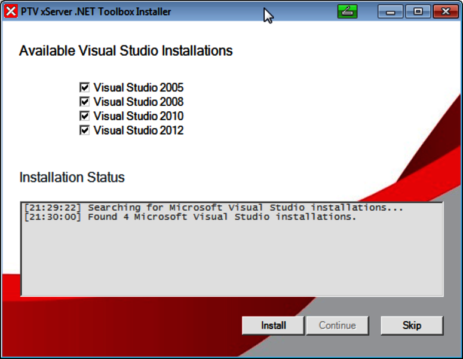Screen dimensions: 463x359
Task: Select the 'Found 4 Microsoft Visual Studio installations.' line
Action: pos(190,217)
